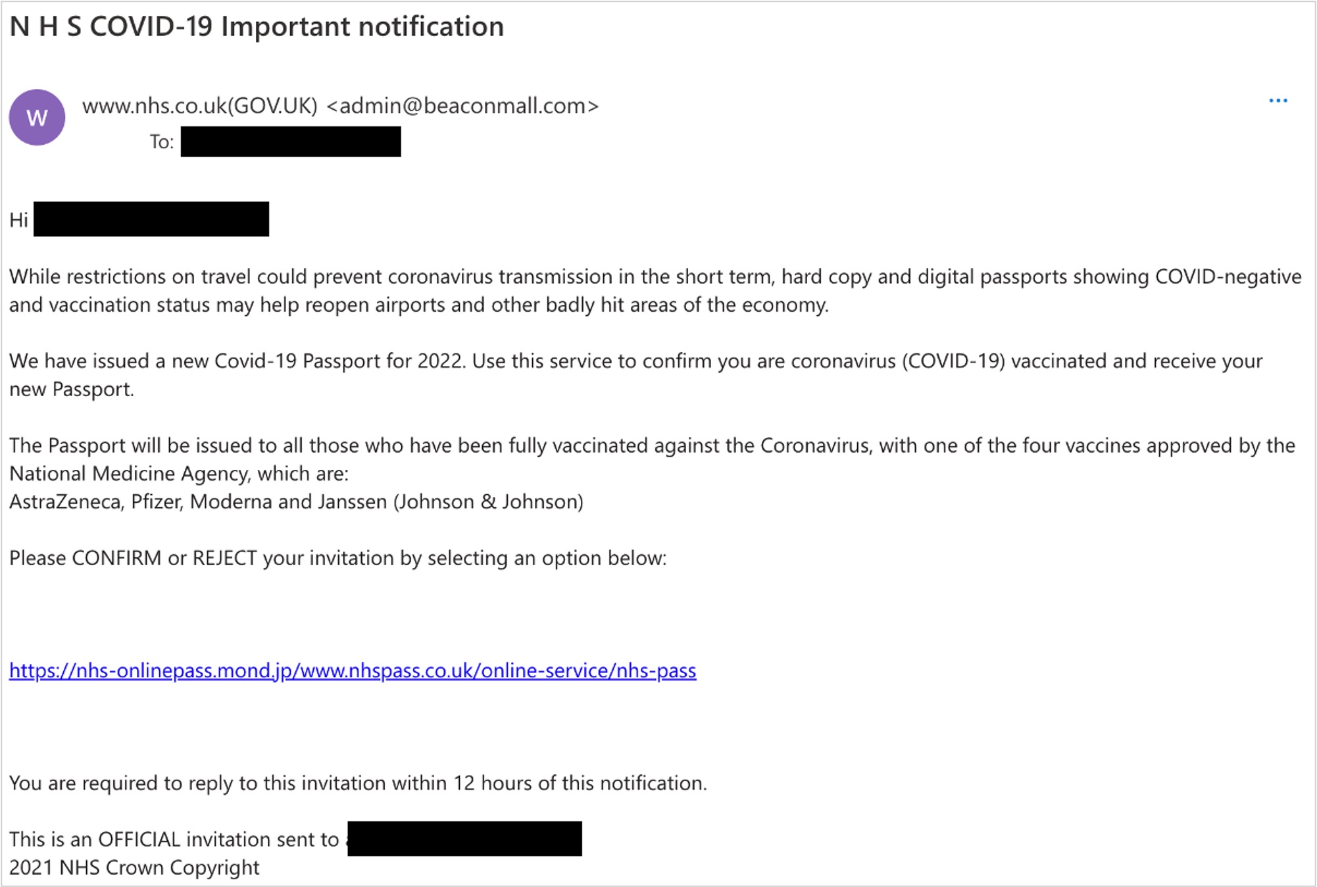Open the three-dot more actions menu
1317x887 pixels.
point(1278,101)
